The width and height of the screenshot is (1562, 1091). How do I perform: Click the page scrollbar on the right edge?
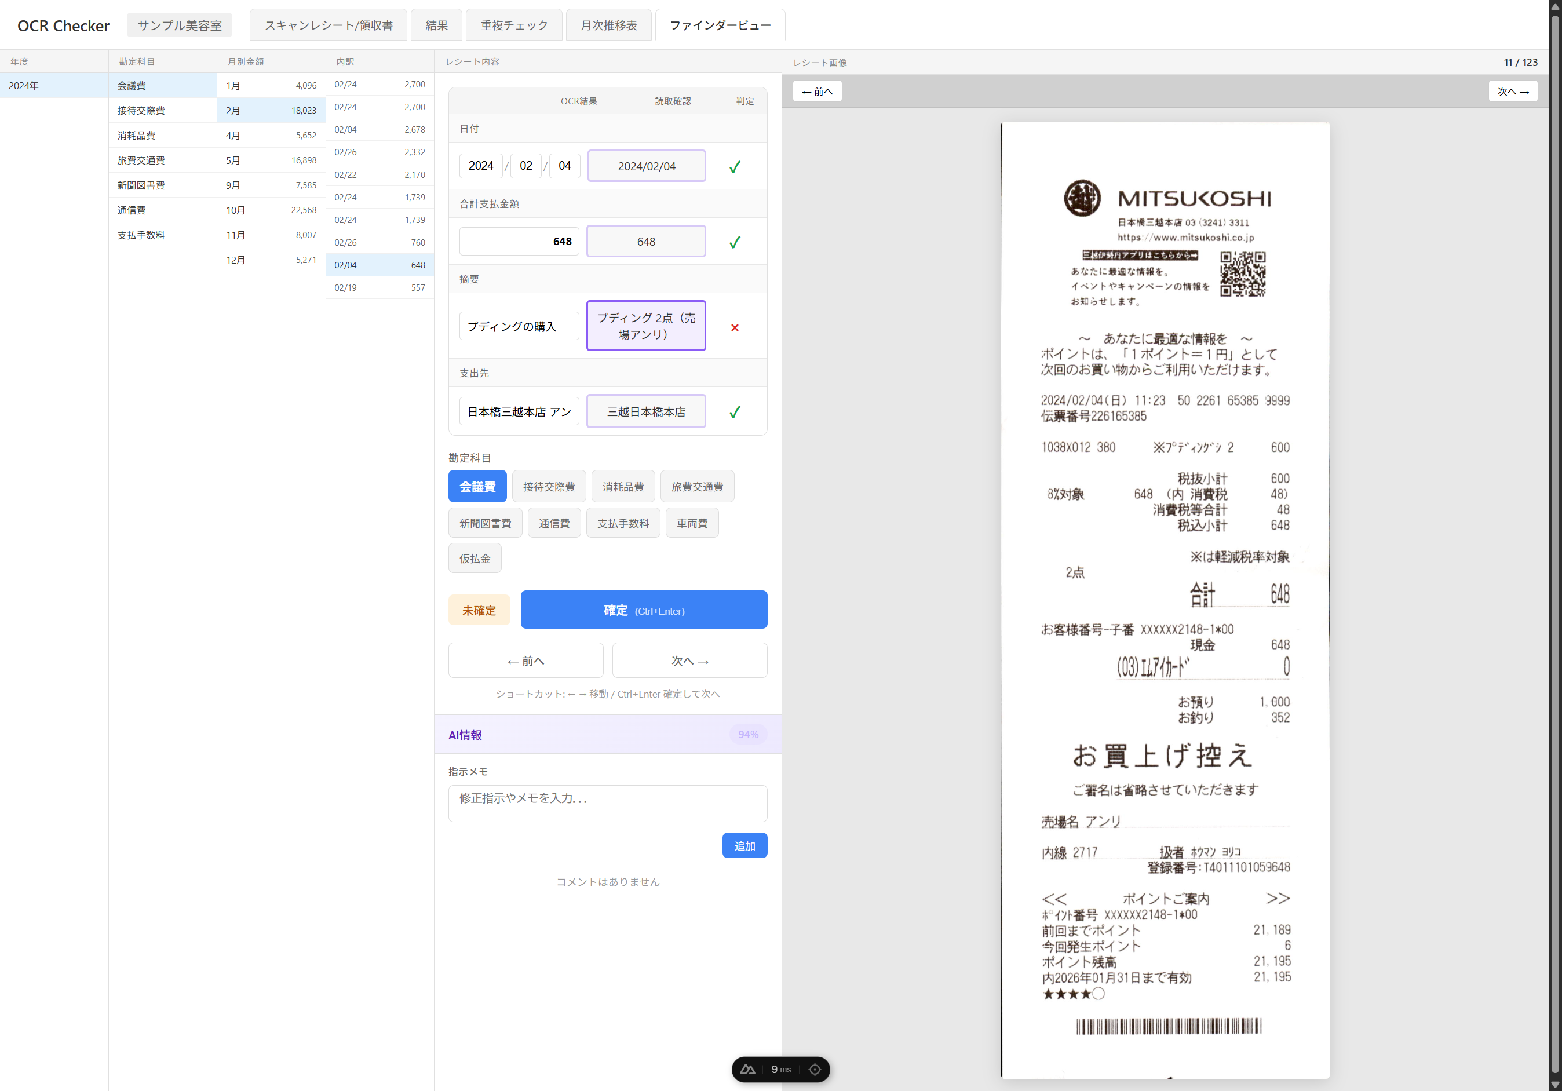click(x=1554, y=544)
